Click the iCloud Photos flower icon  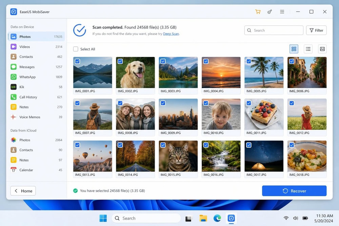coord(14,140)
